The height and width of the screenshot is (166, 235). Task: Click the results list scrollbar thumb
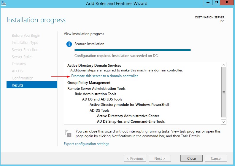224,92
